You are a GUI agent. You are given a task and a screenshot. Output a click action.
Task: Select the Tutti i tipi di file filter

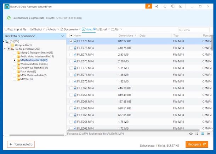point(16,29)
